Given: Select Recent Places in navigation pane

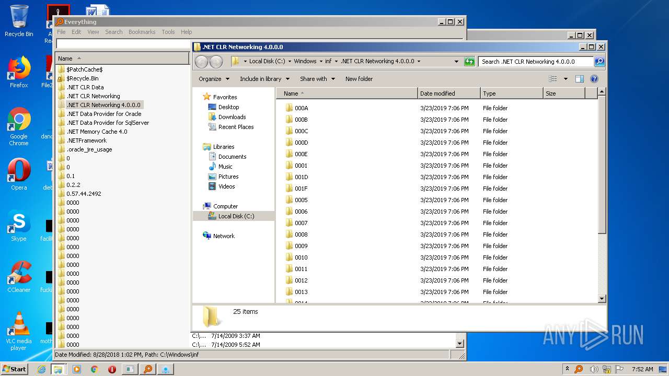Looking at the screenshot, I should [x=230, y=127].
